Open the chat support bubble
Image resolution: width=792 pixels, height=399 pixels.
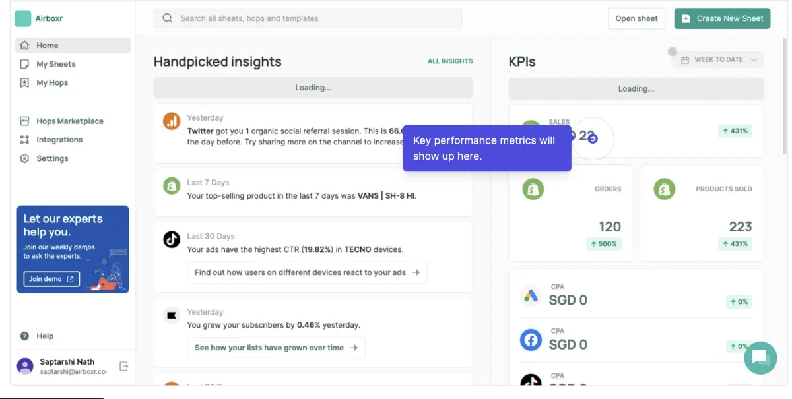click(760, 357)
